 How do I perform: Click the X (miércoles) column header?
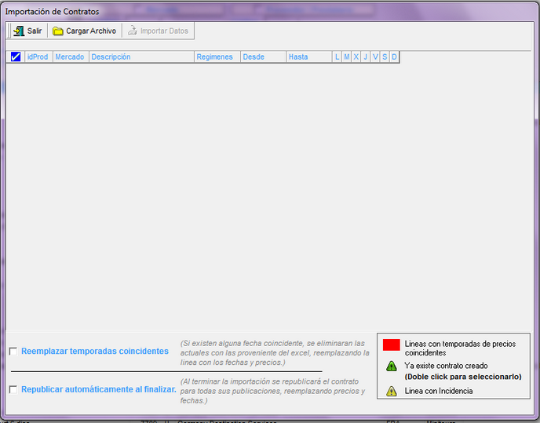[356, 57]
